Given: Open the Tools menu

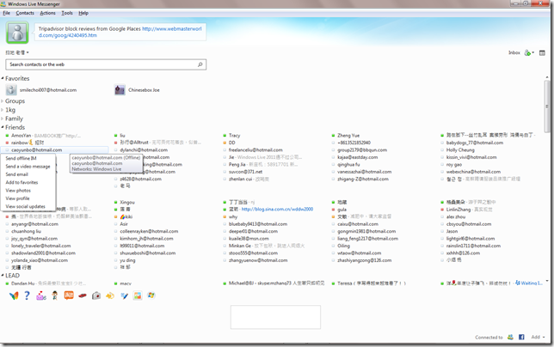Looking at the screenshot, I should click(67, 13).
